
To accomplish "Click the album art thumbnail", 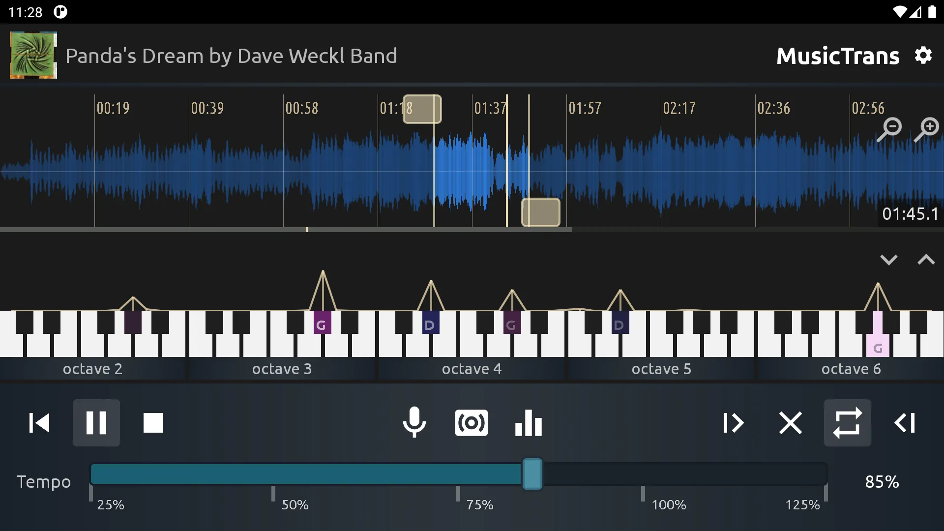I will [x=33, y=55].
